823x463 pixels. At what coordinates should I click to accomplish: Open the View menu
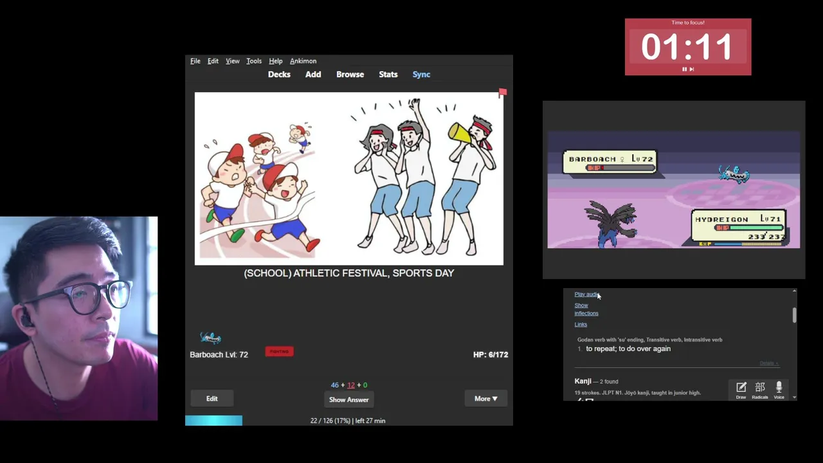(x=233, y=61)
